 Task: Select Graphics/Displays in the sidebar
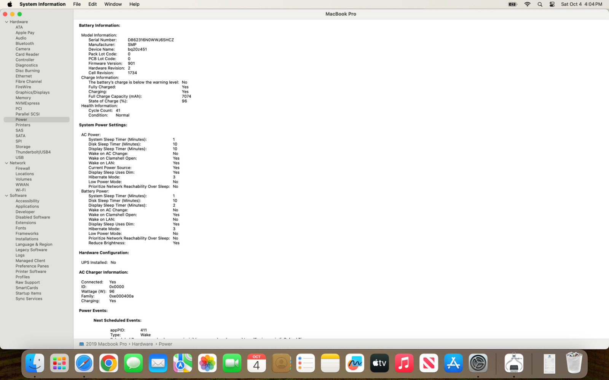tap(33, 93)
